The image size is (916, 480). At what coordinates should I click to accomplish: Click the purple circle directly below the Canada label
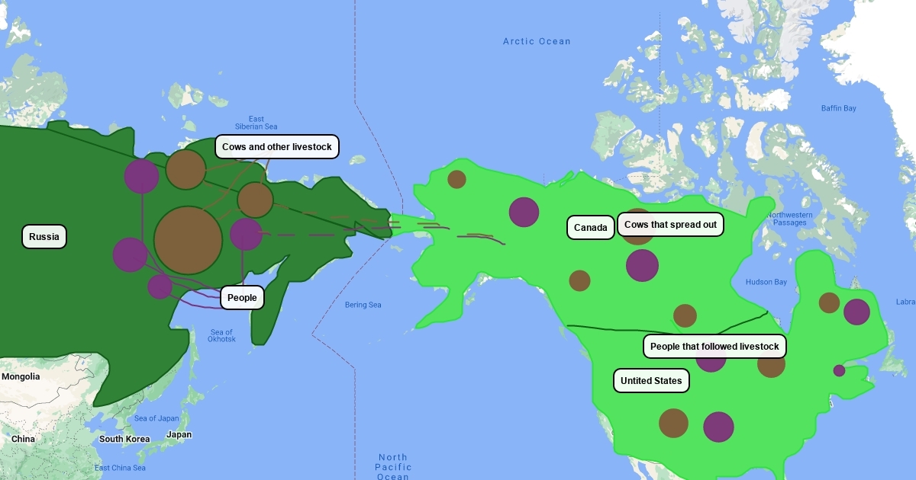642,265
